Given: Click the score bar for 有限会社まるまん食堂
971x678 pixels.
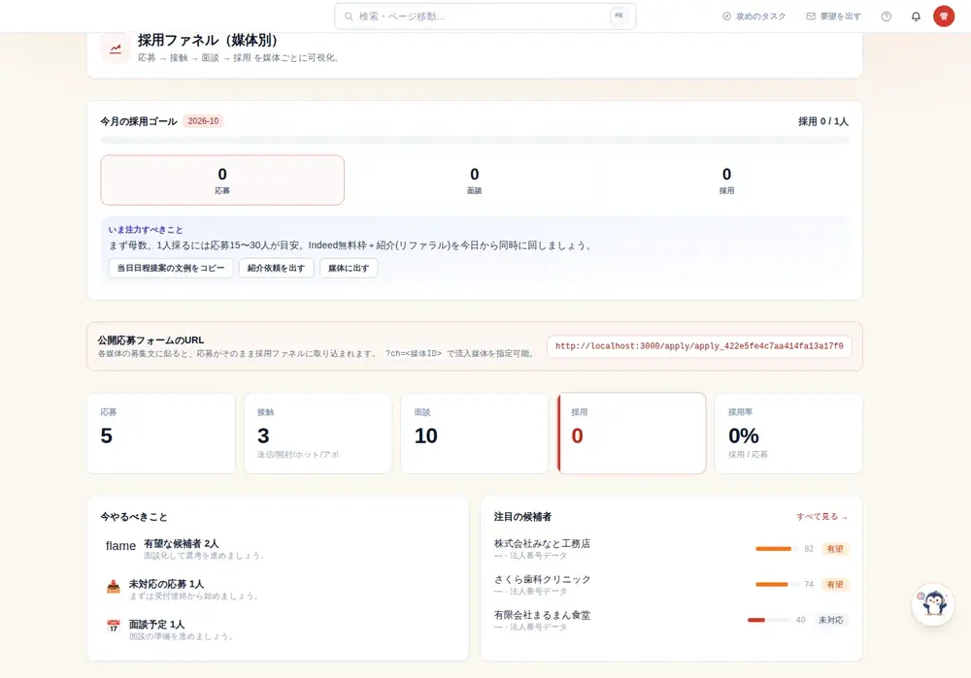Looking at the screenshot, I should pos(768,620).
